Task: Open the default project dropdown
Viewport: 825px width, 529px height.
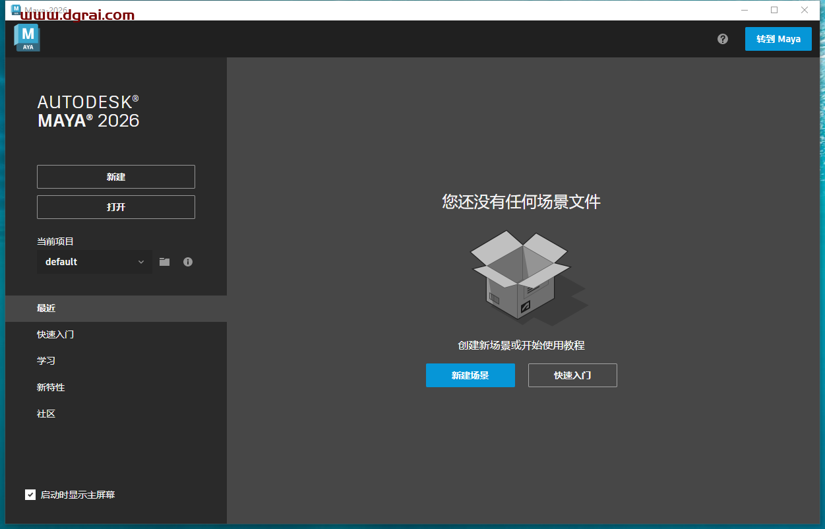Action: point(94,262)
